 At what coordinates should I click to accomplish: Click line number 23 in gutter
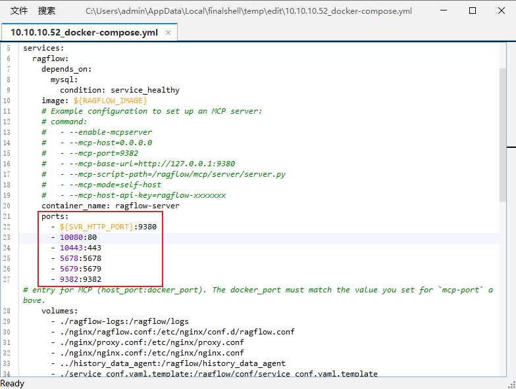point(7,237)
